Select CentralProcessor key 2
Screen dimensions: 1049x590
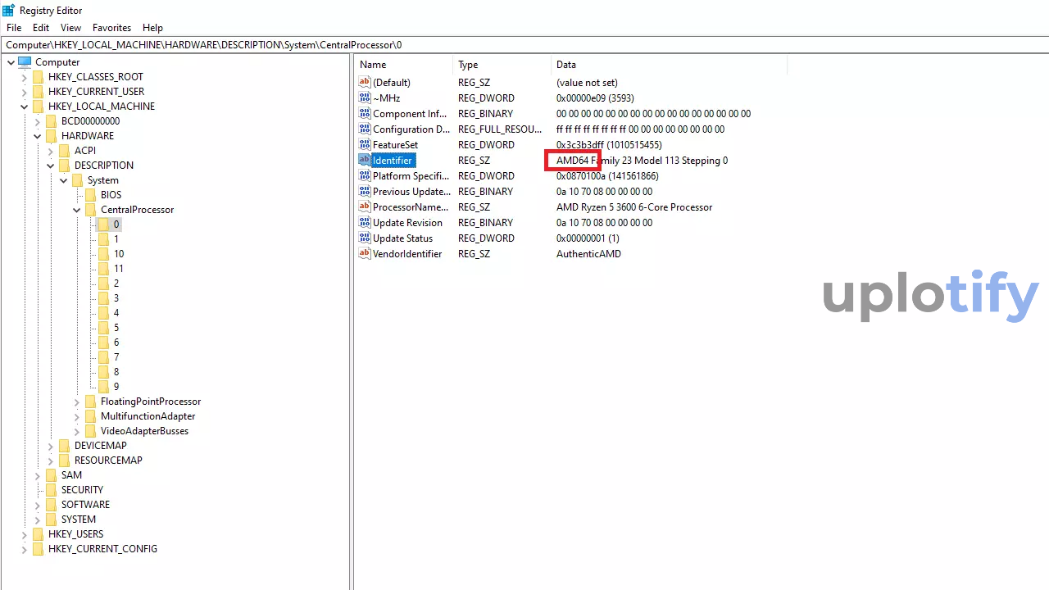pyautogui.click(x=116, y=284)
